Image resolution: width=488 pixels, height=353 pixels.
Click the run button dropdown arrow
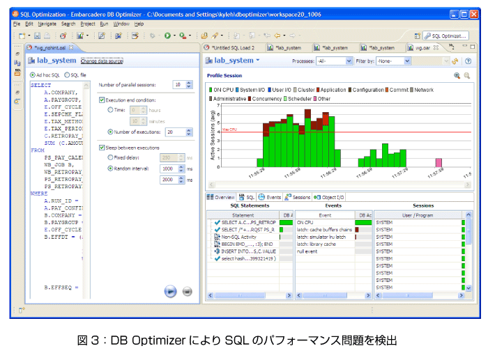coord(174,36)
